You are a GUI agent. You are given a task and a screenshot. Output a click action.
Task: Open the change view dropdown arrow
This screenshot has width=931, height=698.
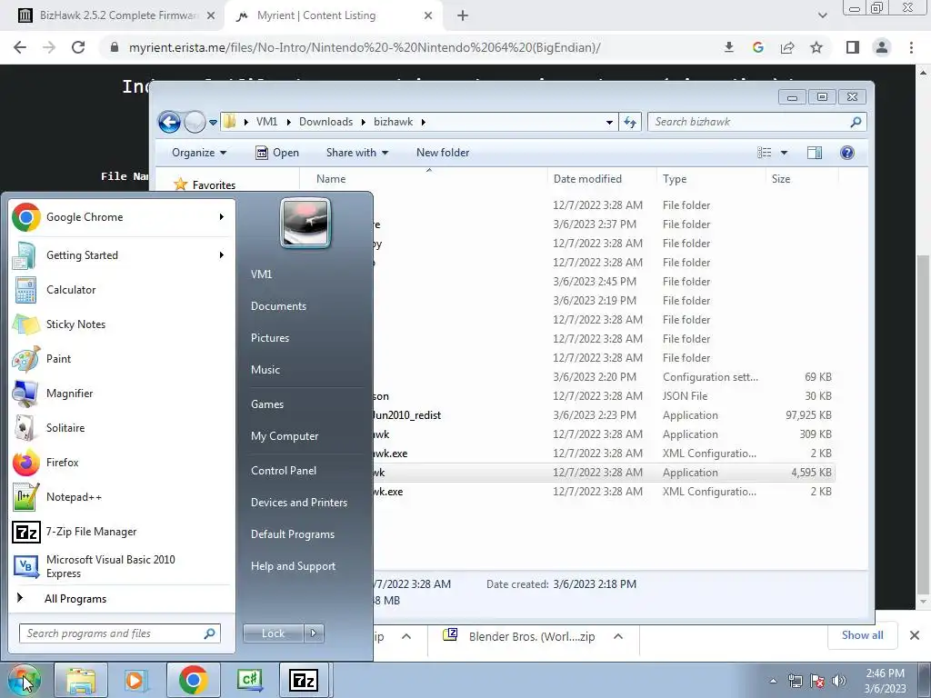[x=784, y=153]
